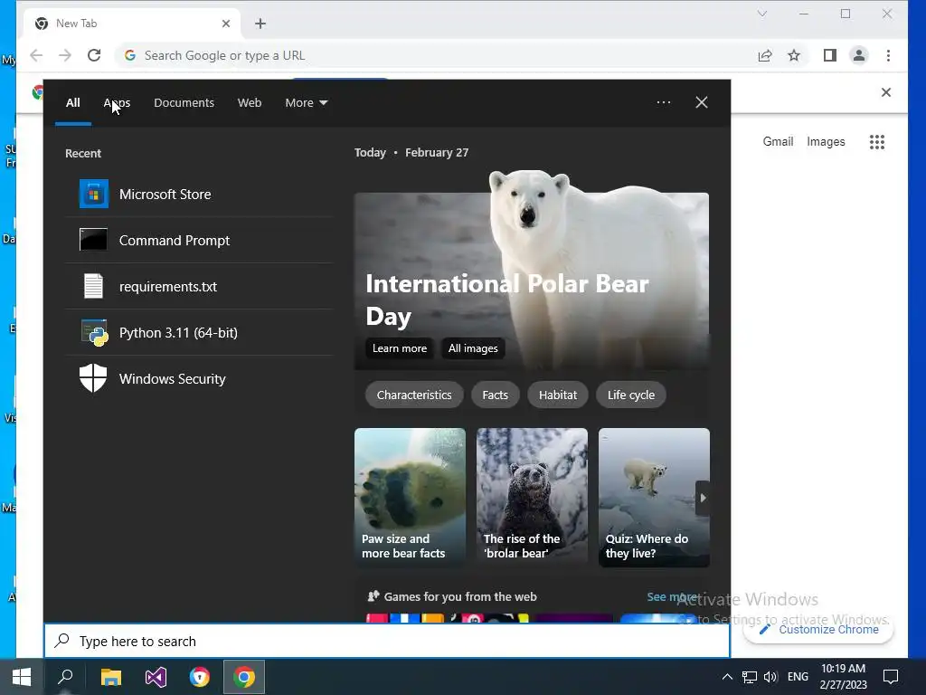Share this page icon in Chrome
Image resolution: width=926 pixels, height=695 pixels.
click(765, 55)
